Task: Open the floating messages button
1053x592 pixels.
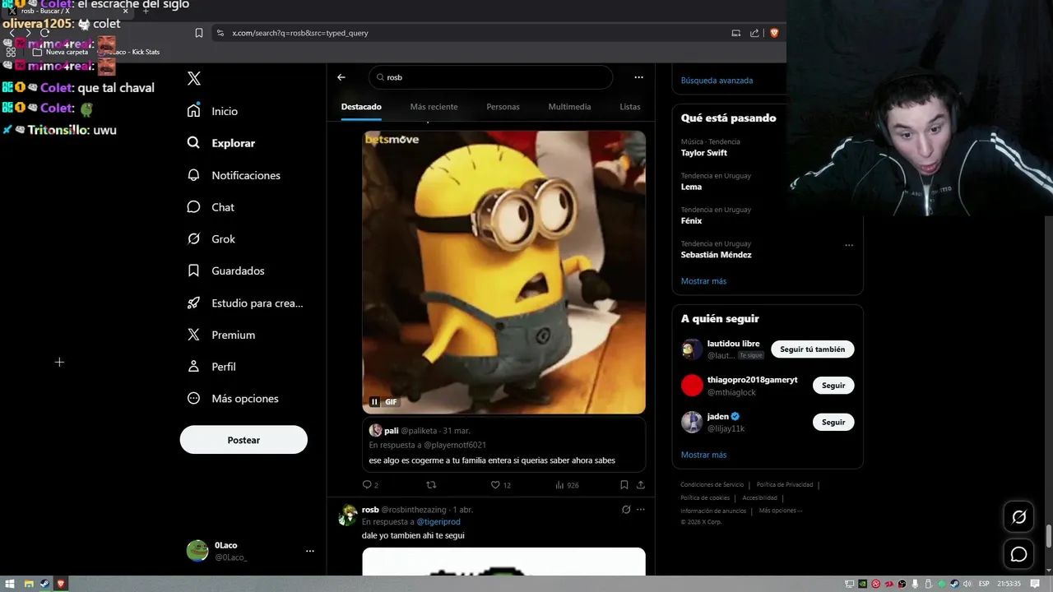Action: coord(1018,554)
